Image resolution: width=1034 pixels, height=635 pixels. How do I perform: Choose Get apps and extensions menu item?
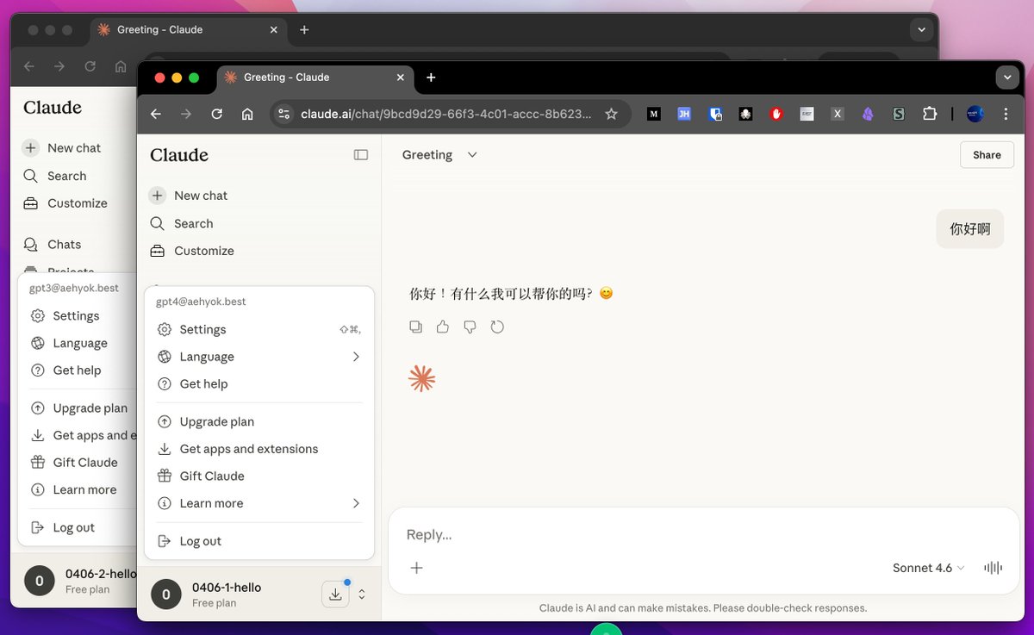coord(259,449)
